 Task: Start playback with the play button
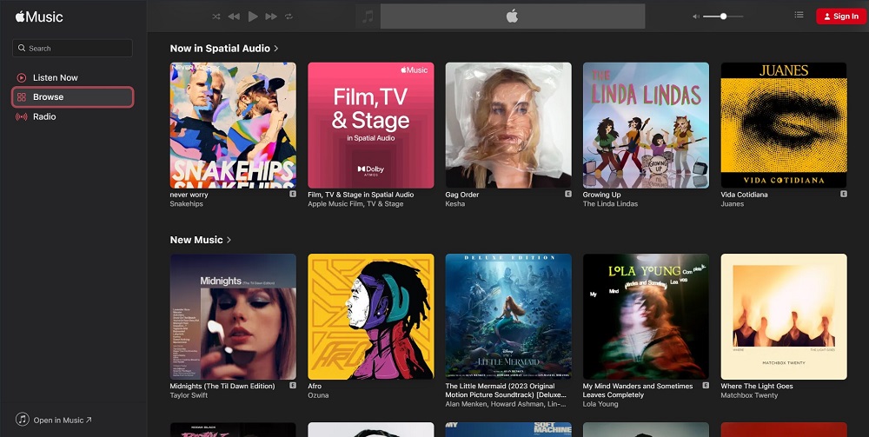point(253,17)
